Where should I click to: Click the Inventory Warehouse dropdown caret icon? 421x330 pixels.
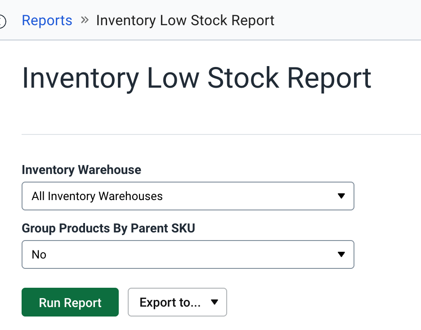point(341,196)
